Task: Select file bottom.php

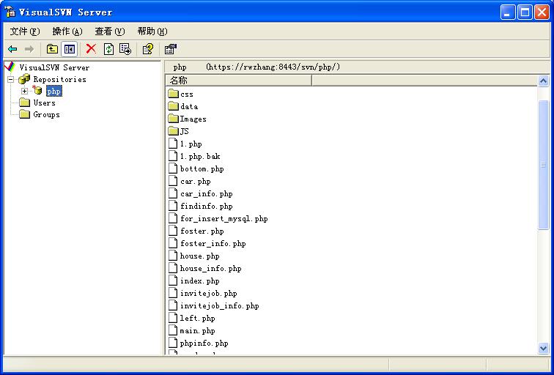Action: point(202,168)
